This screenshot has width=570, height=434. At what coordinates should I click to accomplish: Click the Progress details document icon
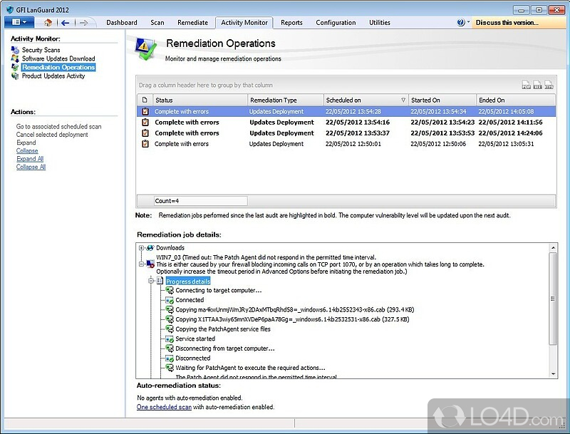tap(160, 281)
